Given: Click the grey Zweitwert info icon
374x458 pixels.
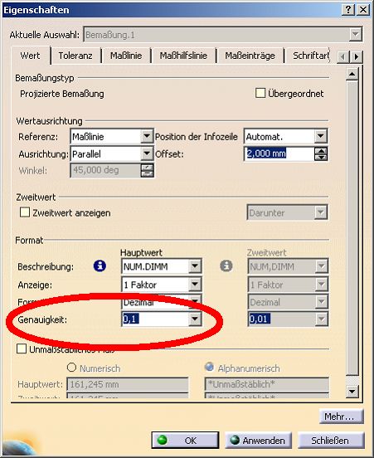Looking at the screenshot, I should 226,266.
